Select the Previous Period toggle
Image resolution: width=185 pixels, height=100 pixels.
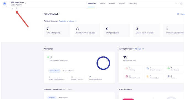pyautogui.click(x=68, y=71)
